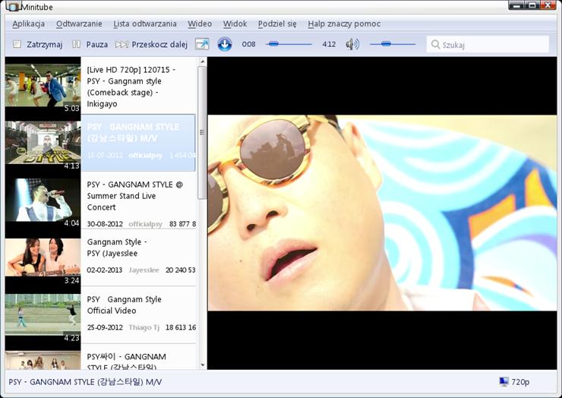Click the volume level slider

[391, 45]
